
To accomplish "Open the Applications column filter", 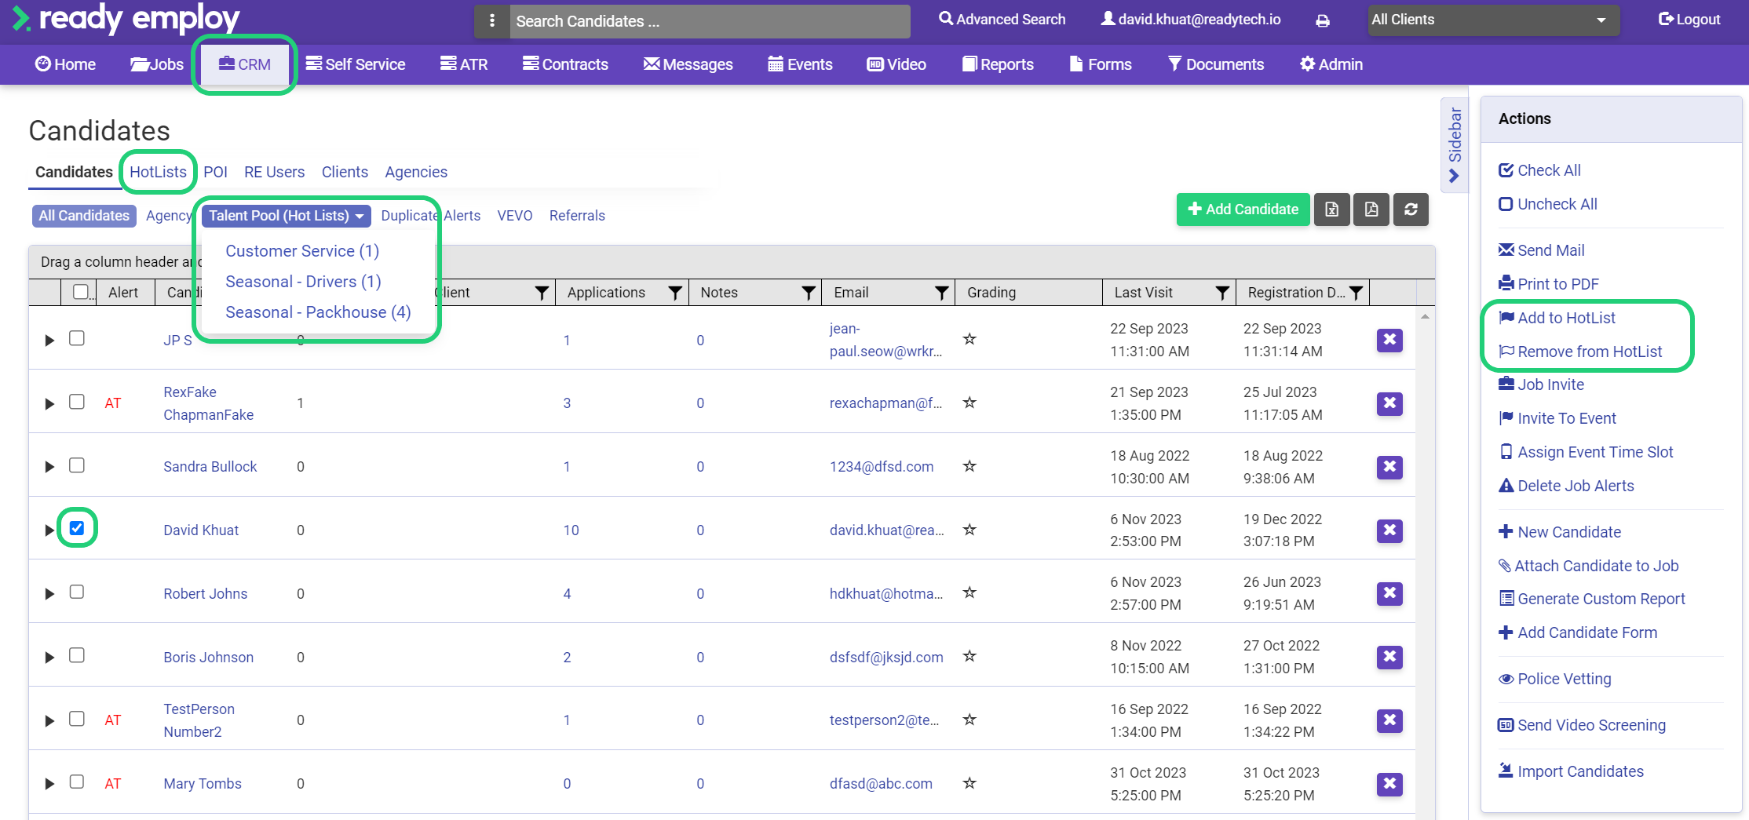I will point(674,293).
